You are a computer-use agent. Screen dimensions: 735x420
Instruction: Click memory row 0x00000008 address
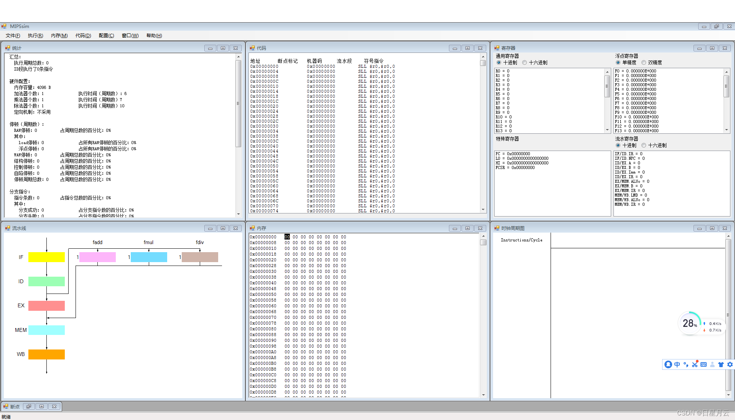pos(263,243)
